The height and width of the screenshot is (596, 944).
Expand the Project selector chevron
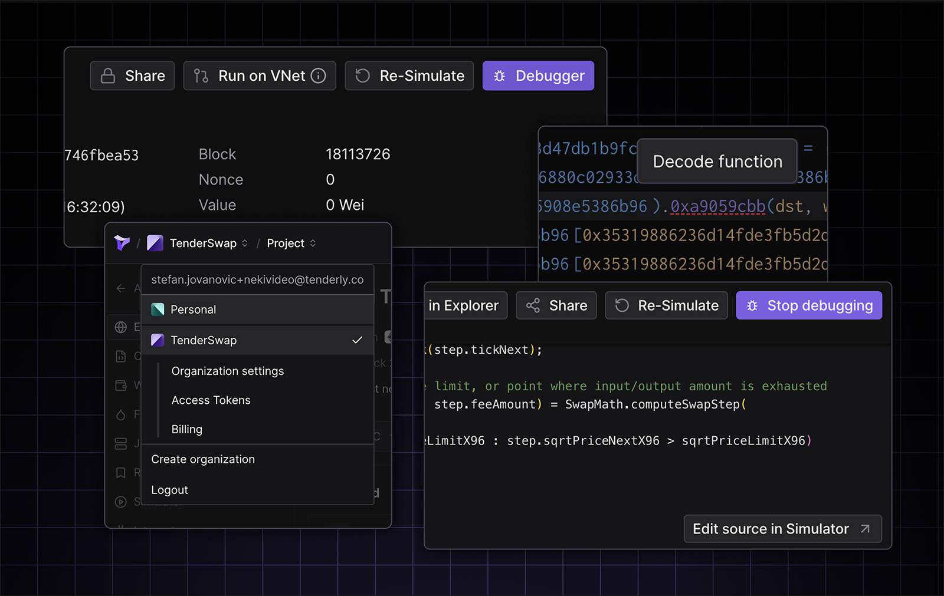click(x=313, y=243)
